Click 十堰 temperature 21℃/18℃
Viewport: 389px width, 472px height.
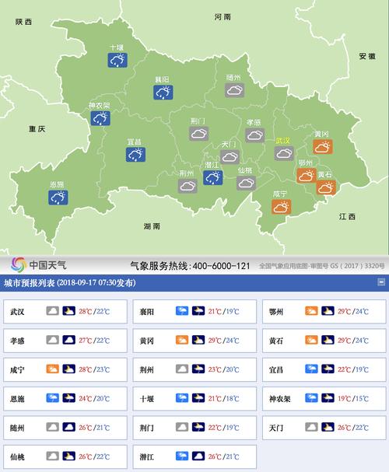224,399
